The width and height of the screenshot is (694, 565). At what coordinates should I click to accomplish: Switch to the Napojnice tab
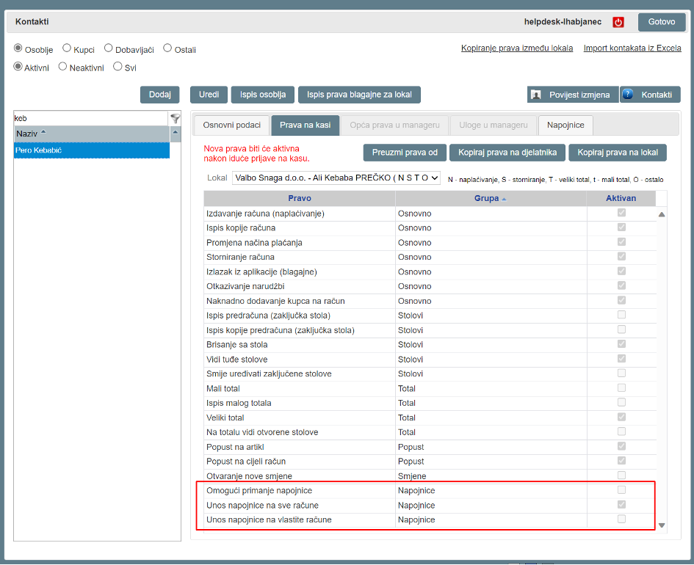[x=565, y=125]
